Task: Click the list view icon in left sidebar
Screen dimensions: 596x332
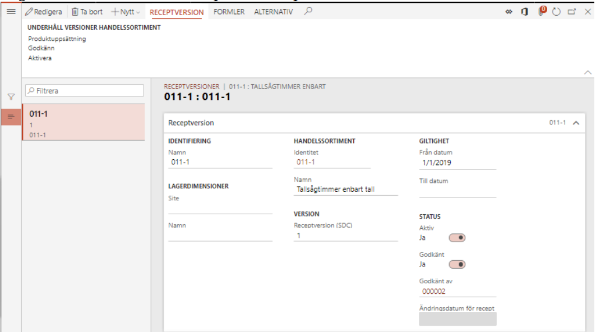Action: [11, 117]
